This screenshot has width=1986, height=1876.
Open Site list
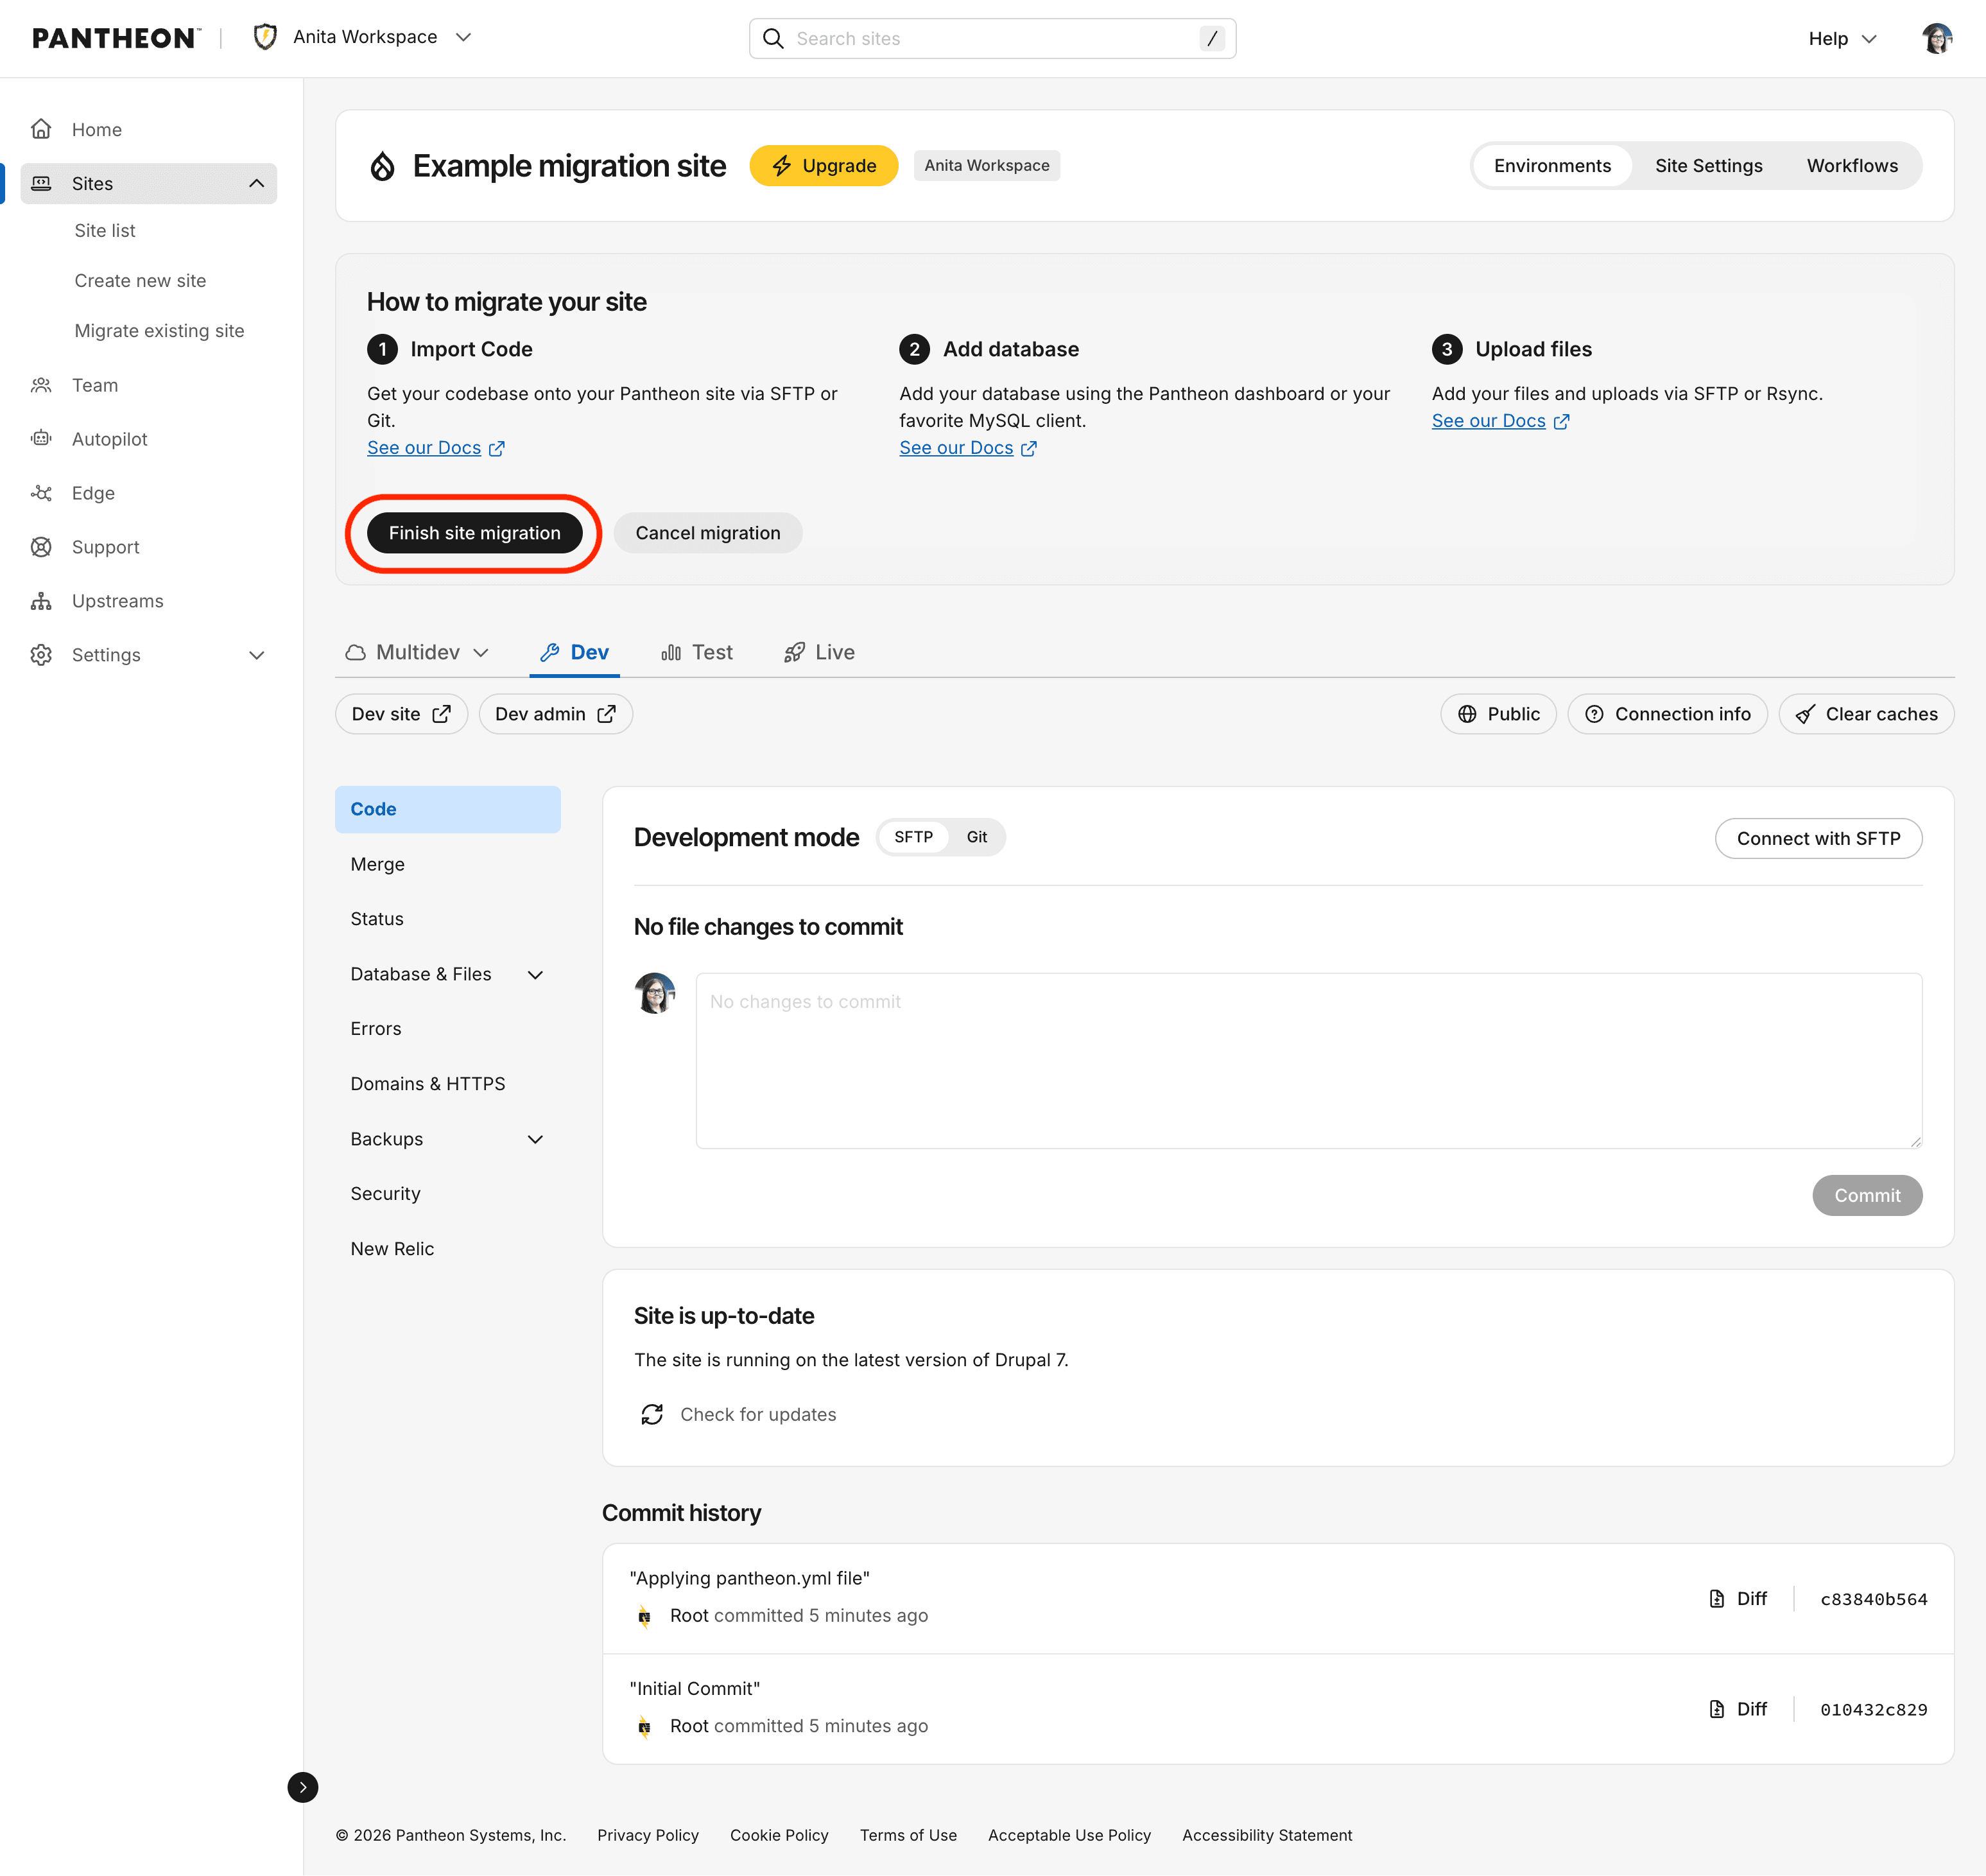pos(105,230)
